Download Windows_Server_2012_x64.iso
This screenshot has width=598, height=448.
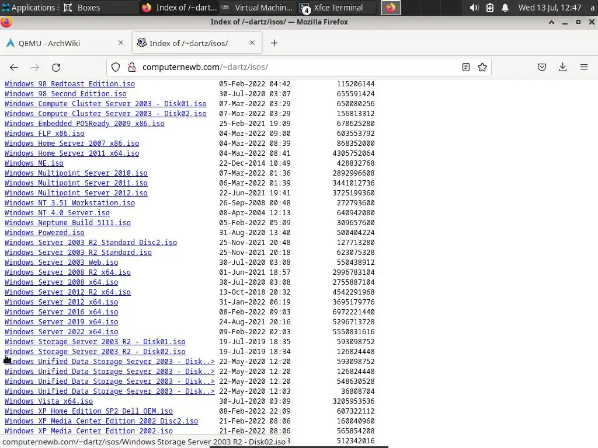pyautogui.click(x=61, y=302)
